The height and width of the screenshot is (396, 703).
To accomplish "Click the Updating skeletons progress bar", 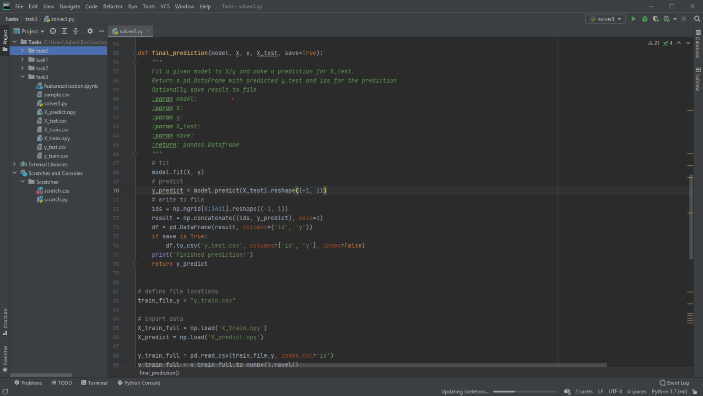I will coord(525,391).
